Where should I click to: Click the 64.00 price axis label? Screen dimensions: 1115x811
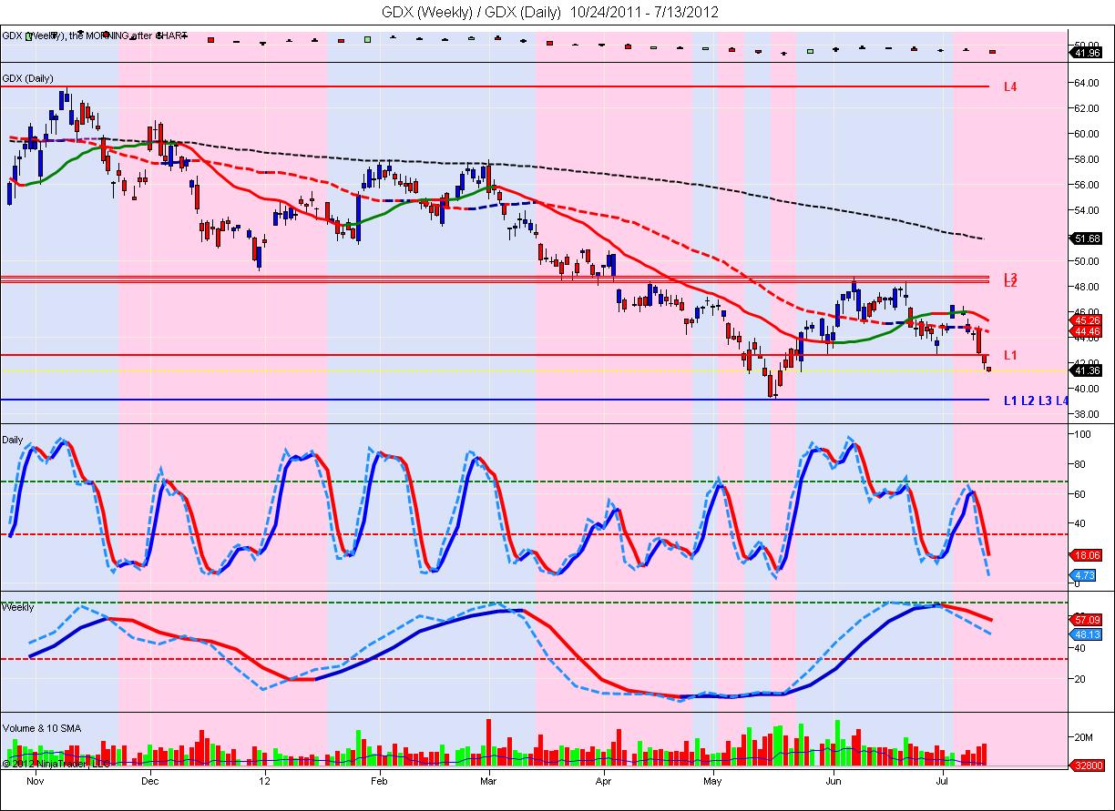1088,83
